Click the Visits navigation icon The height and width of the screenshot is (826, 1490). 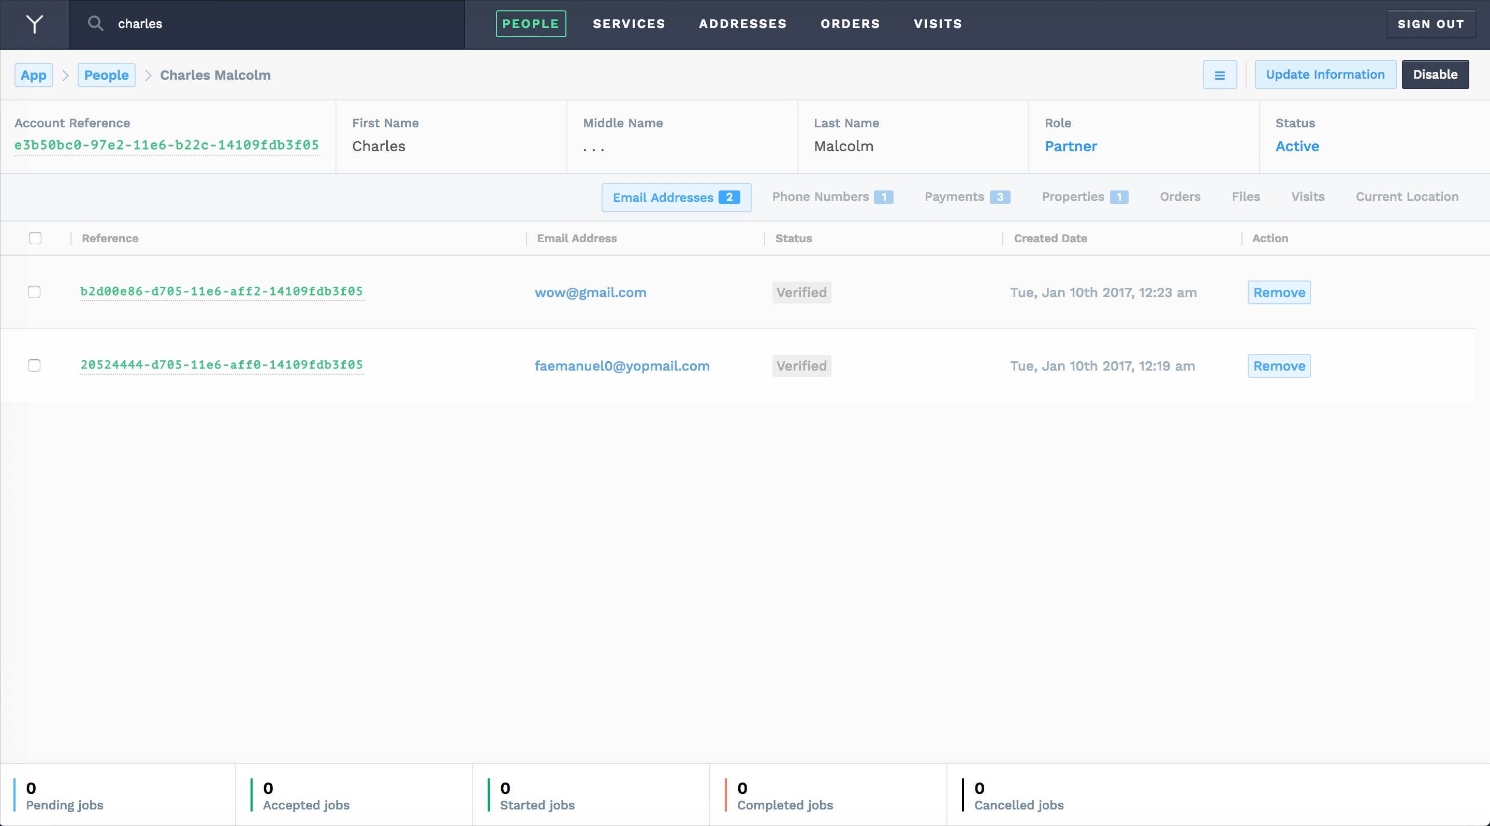937,23
